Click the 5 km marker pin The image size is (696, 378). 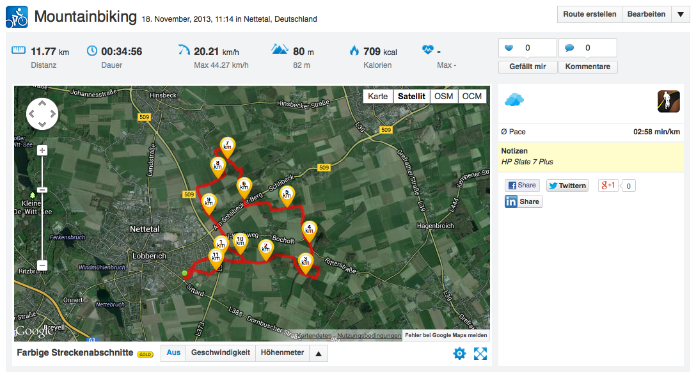[287, 196]
